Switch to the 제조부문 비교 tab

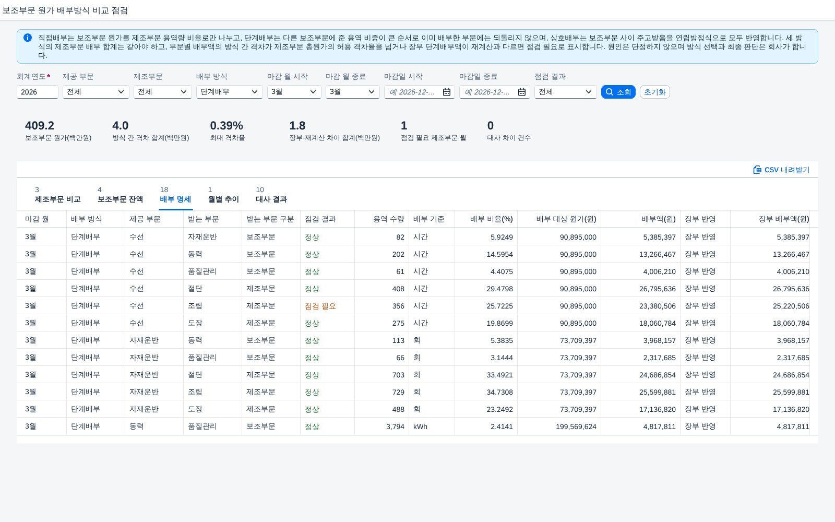tap(57, 195)
